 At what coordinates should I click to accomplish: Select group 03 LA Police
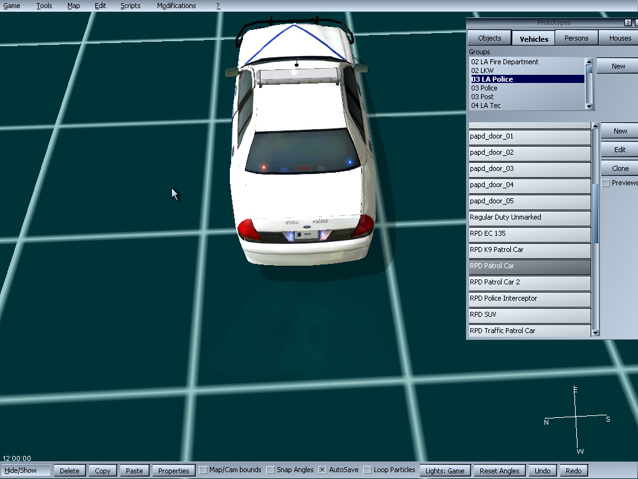(x=527, y=79)
